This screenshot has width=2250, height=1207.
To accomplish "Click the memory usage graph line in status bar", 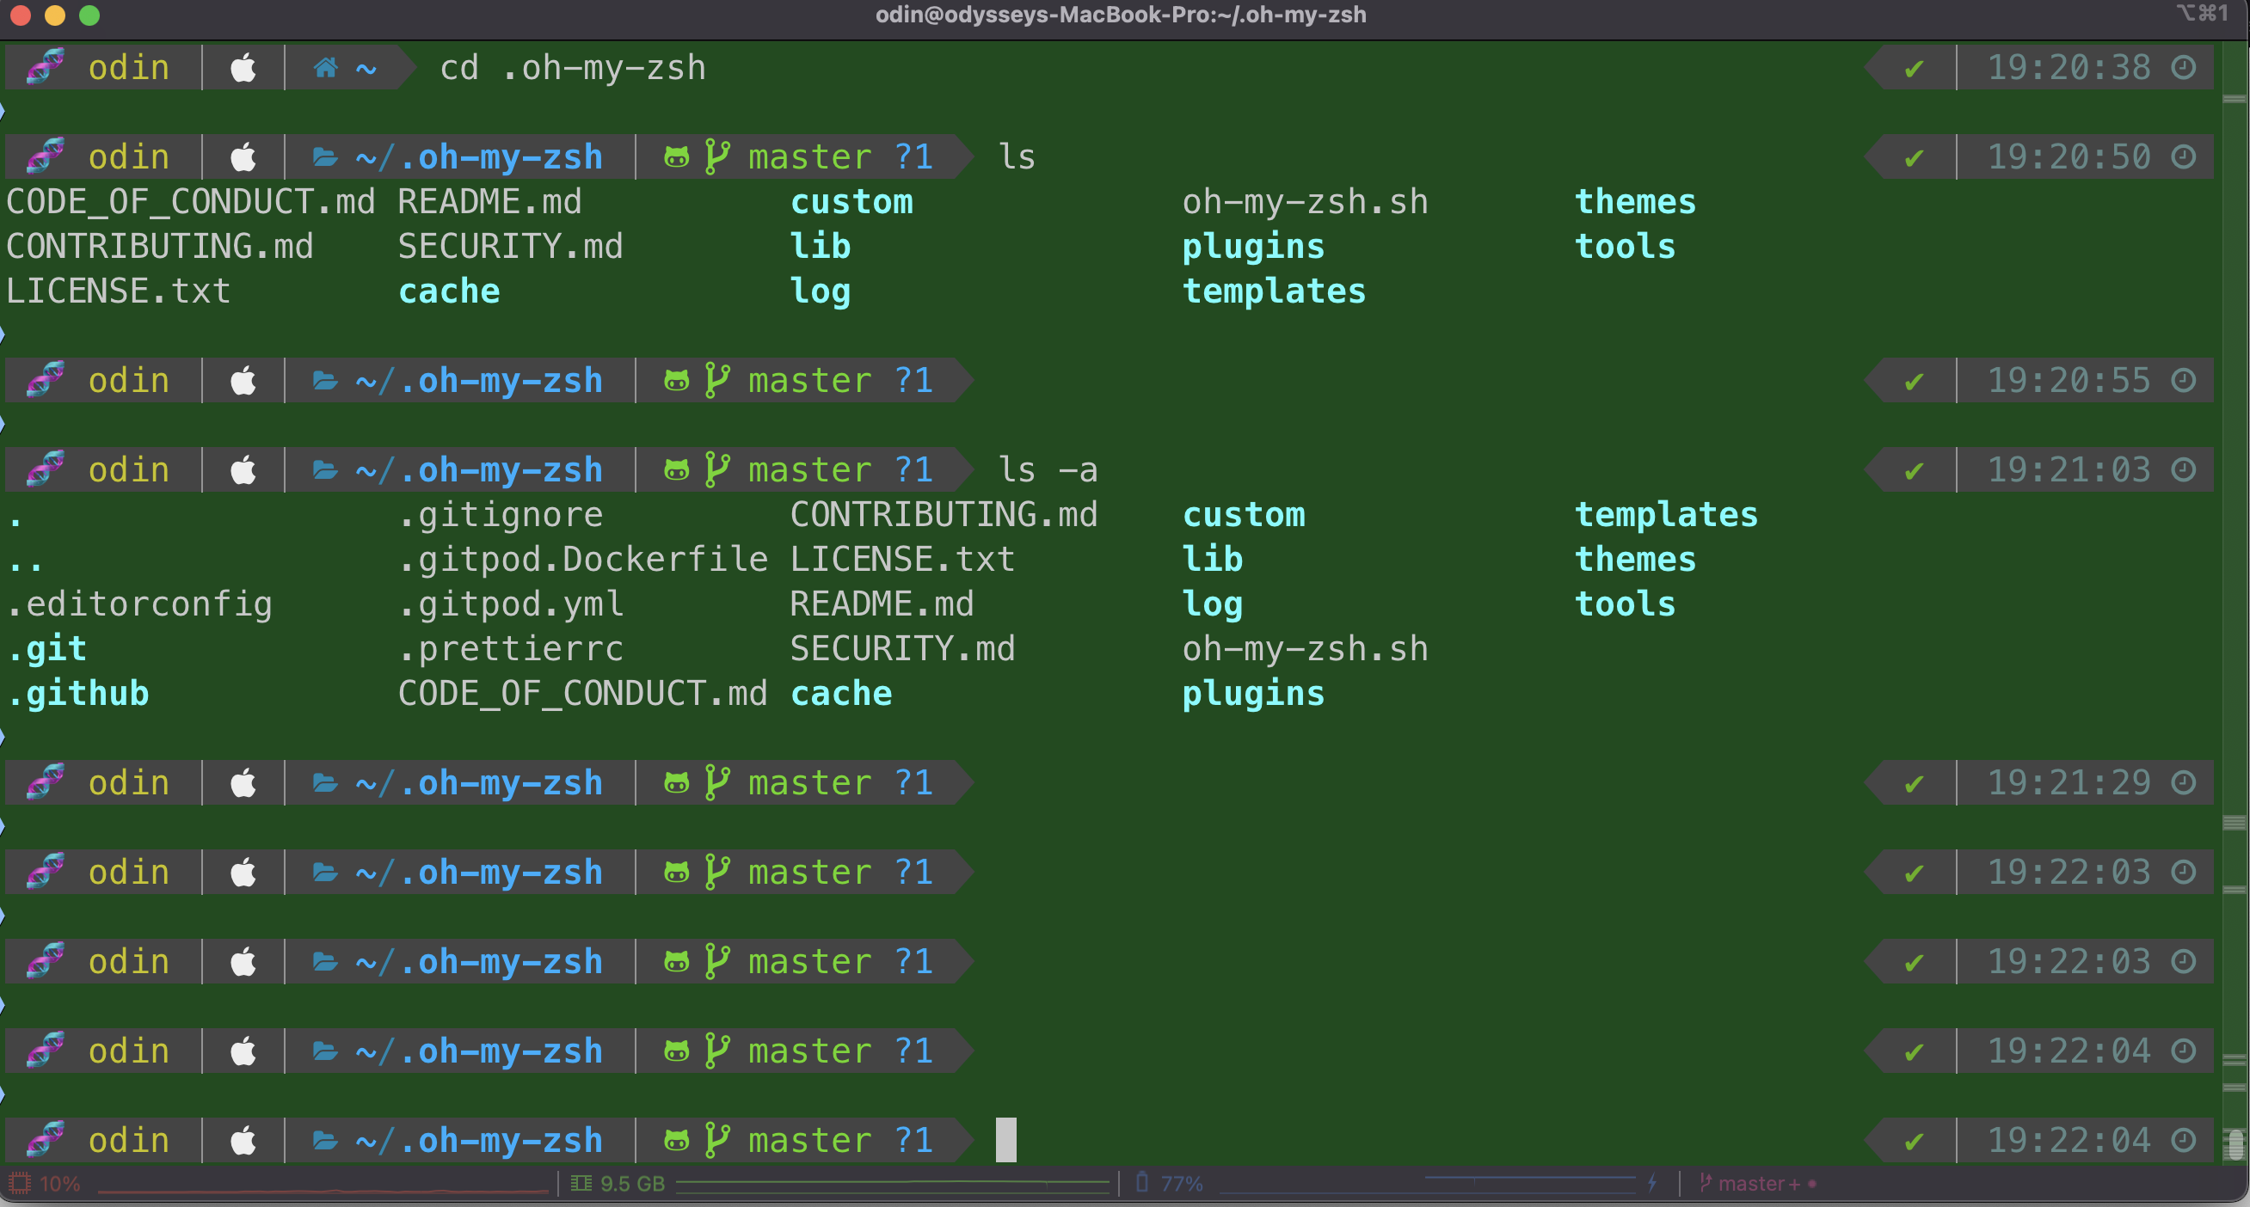I will tap(891, 1184).
